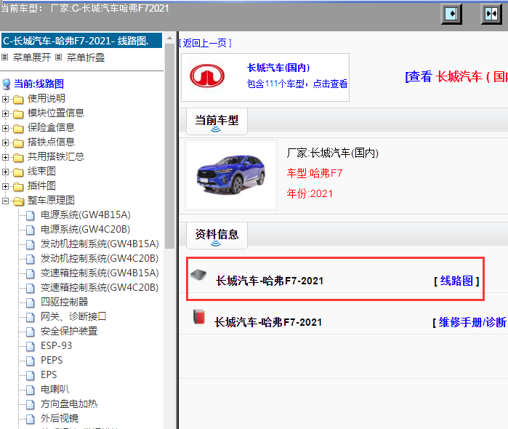
Task: Click 返回上一页 link
Action: (x=206, y=43)
